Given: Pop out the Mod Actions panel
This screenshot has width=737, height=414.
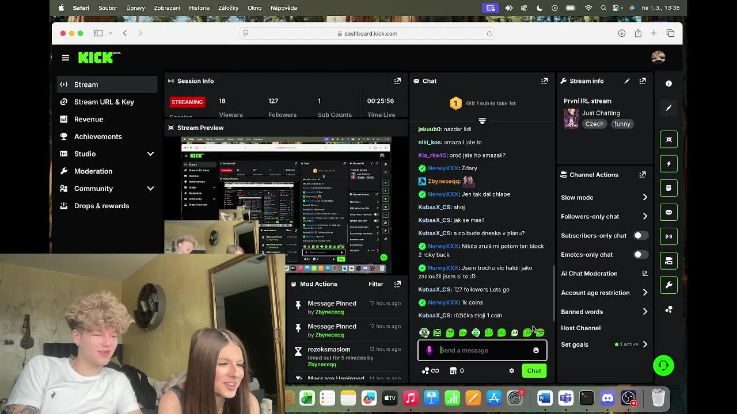Looking at the screenshot, I should click(x=397, y=284).
